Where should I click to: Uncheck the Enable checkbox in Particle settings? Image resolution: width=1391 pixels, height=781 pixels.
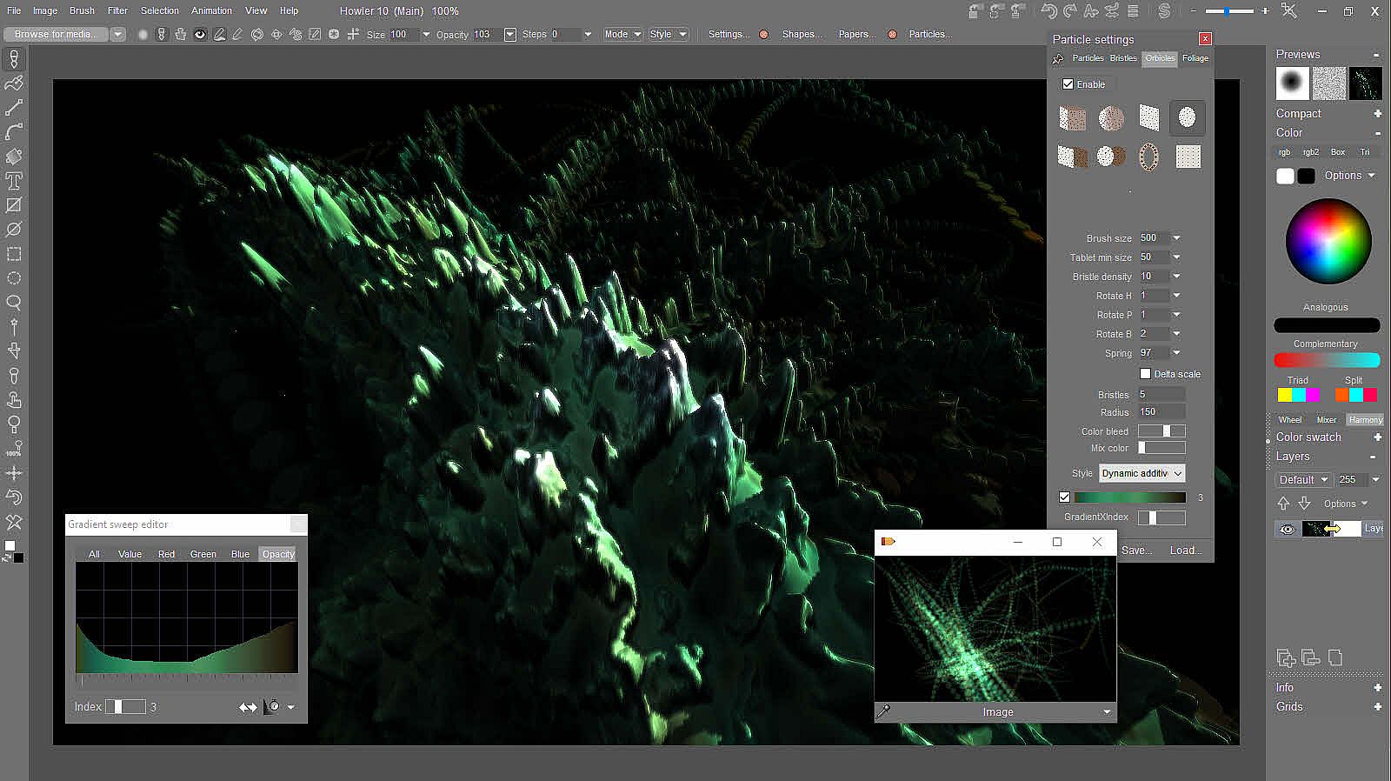[1068, 84]
